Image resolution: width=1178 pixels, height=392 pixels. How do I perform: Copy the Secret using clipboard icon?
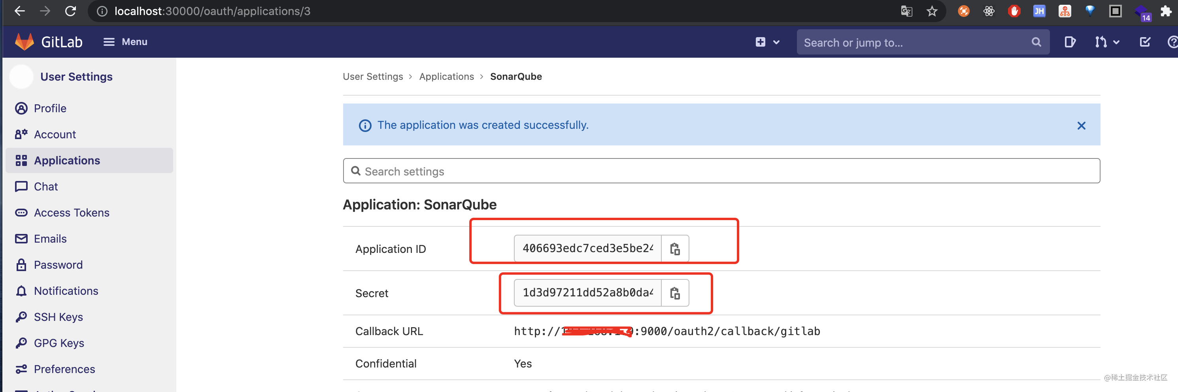(676, 293)
